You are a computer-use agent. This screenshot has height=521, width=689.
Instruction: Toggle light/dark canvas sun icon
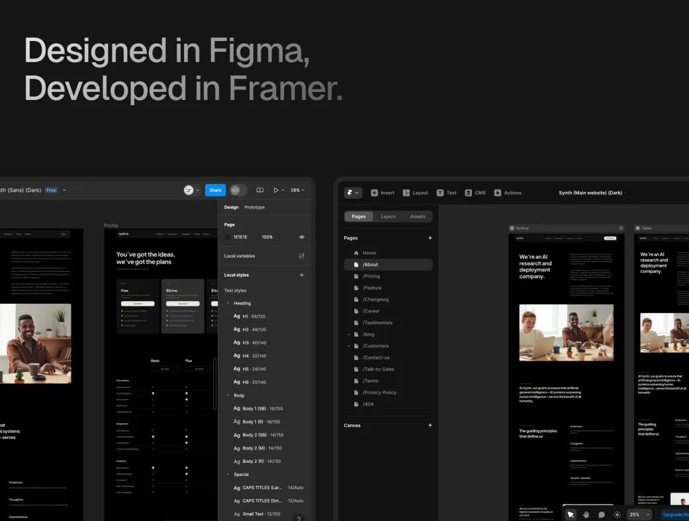pos(617,514)
